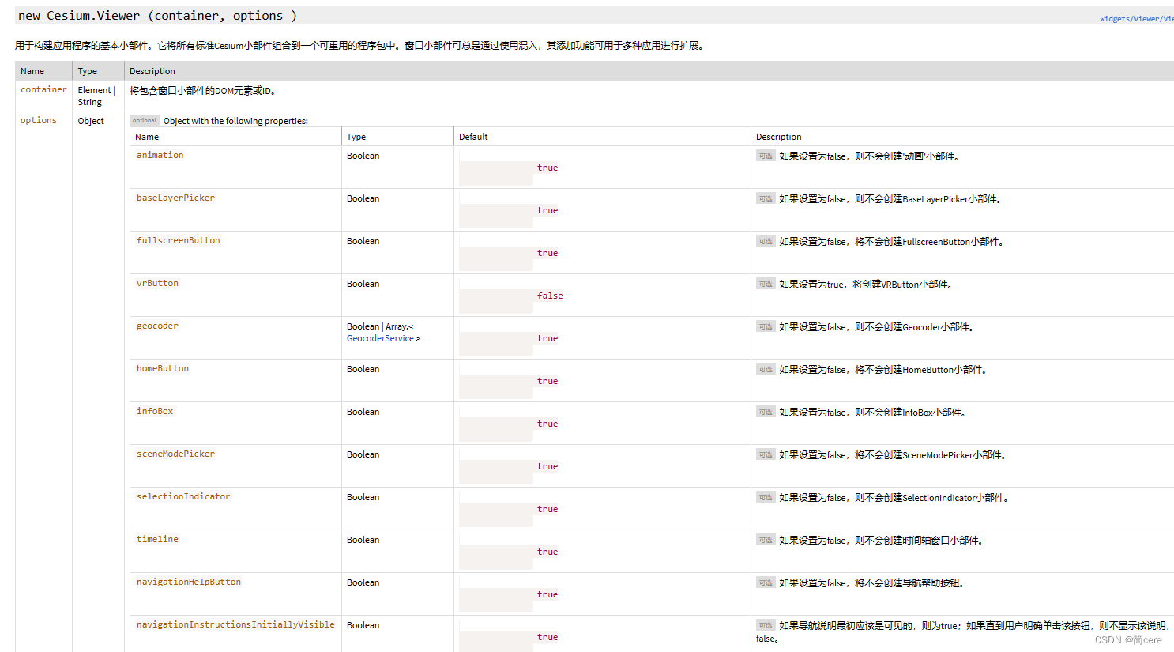The image size is (1174, 652).
Task: Click the 'false' default value of vrButton
Action: [550, 296]
